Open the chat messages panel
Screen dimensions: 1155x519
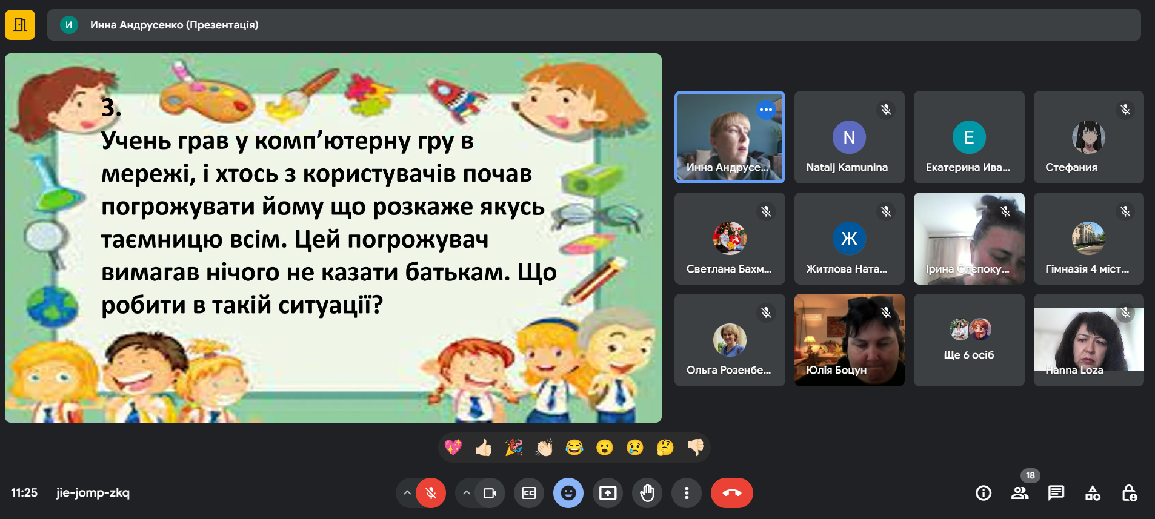pyautogui.click(x=1056, y=493)
